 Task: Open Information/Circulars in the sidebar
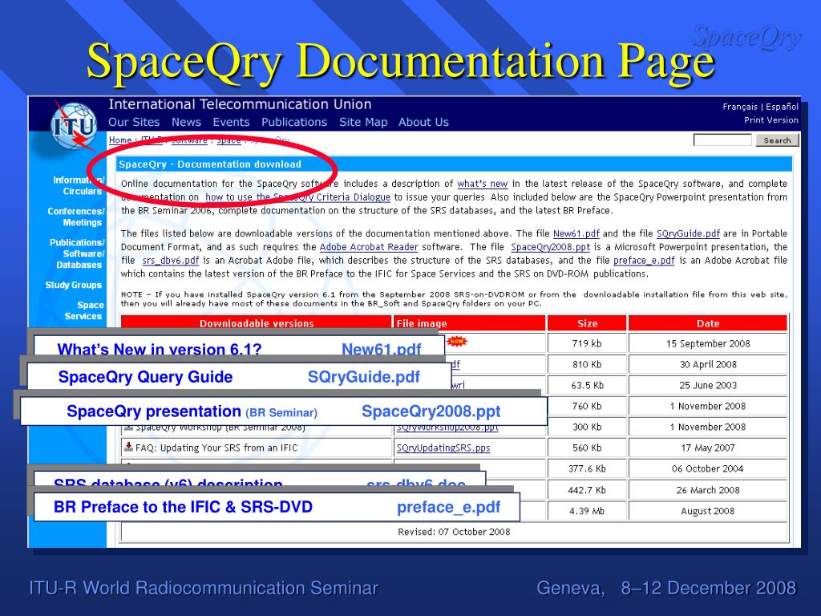click(x=79, y=185)
